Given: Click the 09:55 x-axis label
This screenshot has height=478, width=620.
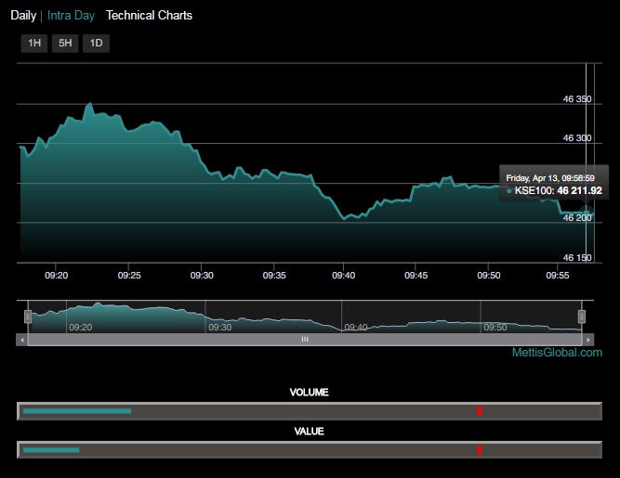Looking at the screenshot, I should 557,275.
